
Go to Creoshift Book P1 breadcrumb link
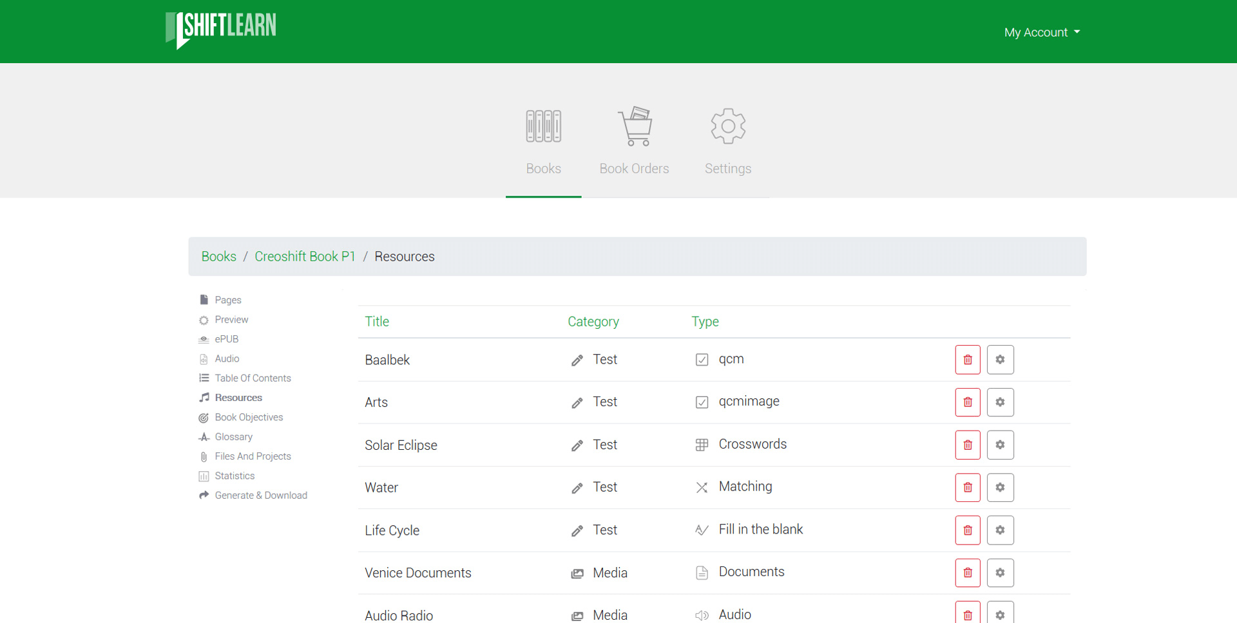click(x=305, y=256)
